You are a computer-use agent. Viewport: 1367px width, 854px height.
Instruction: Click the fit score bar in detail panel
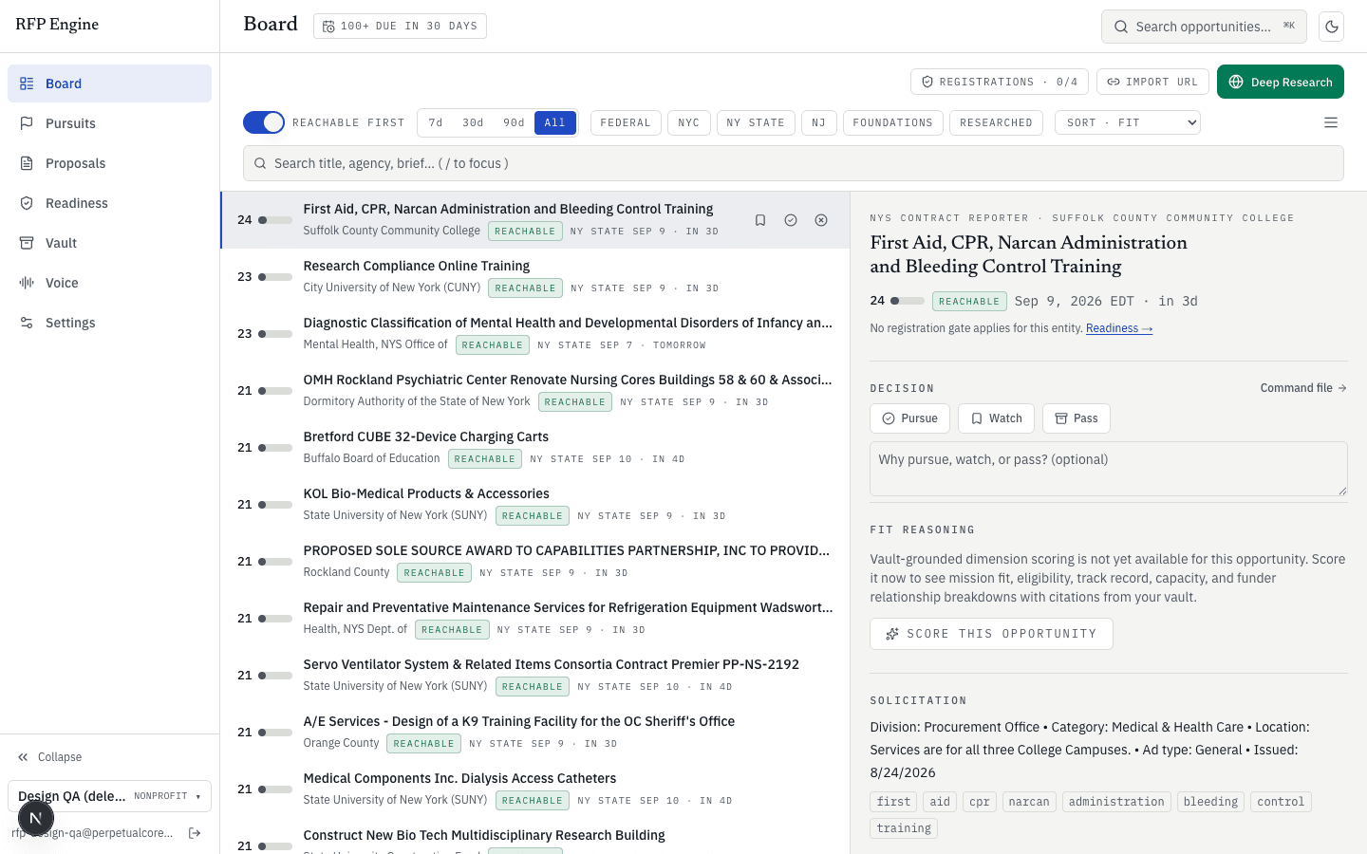pos(908,301)
